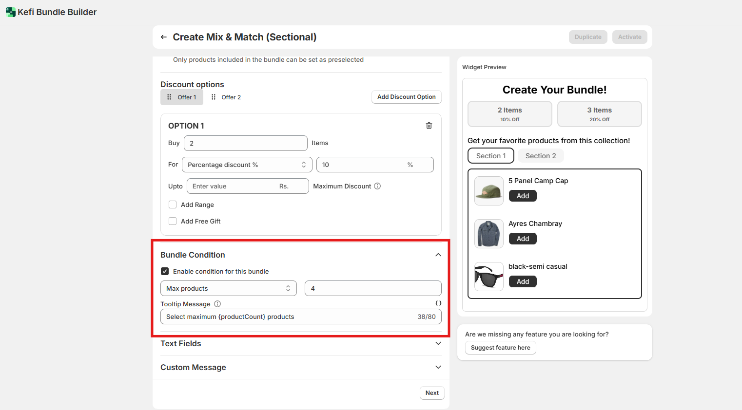Image resolution: width=742 pixels, height=410 pixels.
Task: Click the Kefi Bundle Builder logo
Action: [x=11, y=12]
